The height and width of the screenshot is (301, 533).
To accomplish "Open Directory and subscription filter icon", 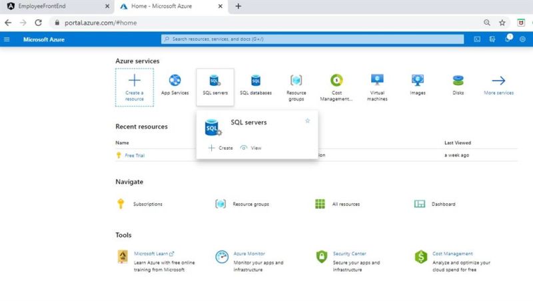I will pos(492,39).
